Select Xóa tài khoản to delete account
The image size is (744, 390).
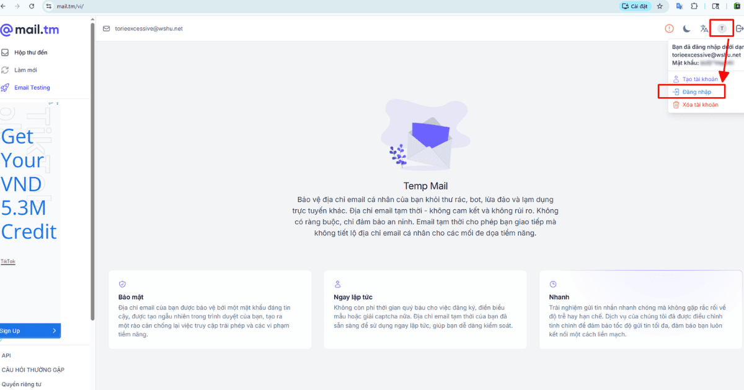[700, 105]
